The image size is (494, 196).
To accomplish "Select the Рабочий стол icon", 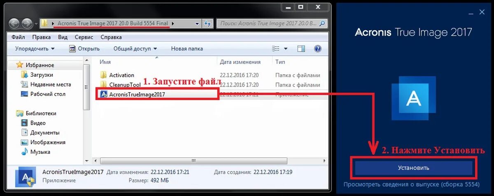I will tap(24, 94).
